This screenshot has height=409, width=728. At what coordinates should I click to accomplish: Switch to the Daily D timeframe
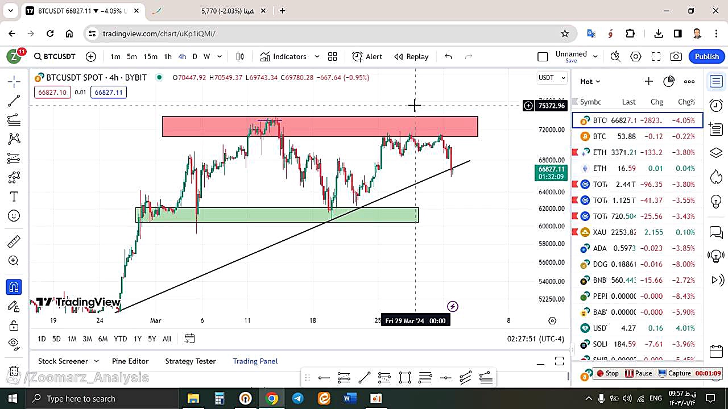(x=195, y=56)
